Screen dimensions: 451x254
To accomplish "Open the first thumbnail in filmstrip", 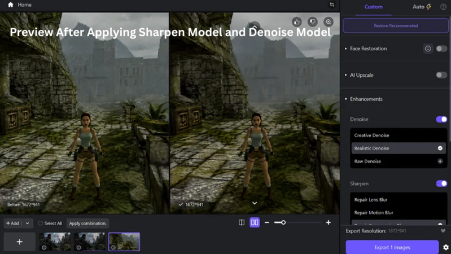I will click(x=55, y=242).
